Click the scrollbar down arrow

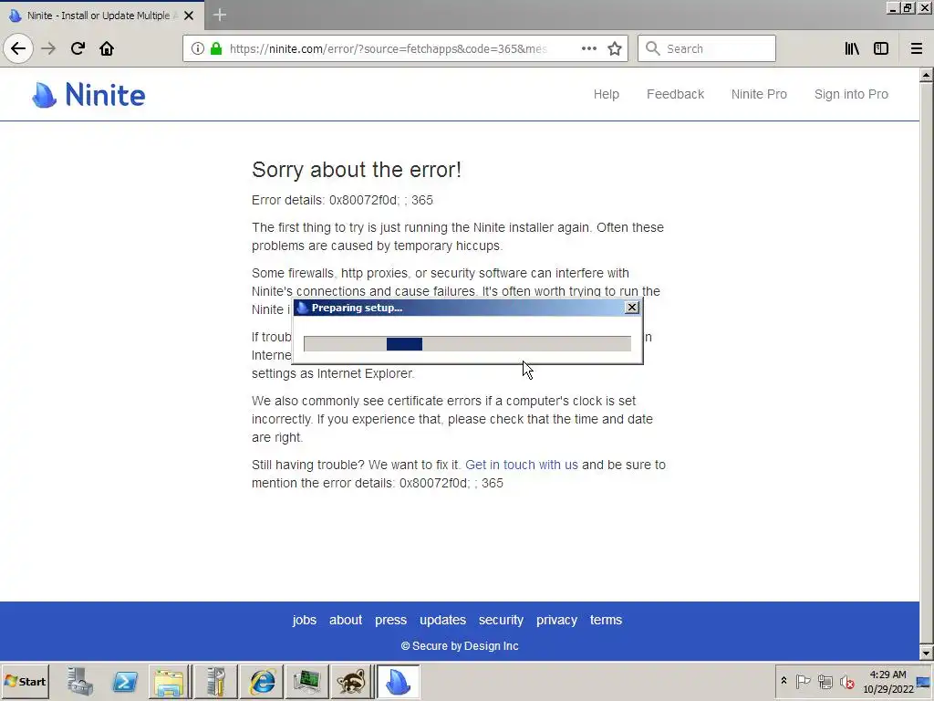[x=927, y=653]
